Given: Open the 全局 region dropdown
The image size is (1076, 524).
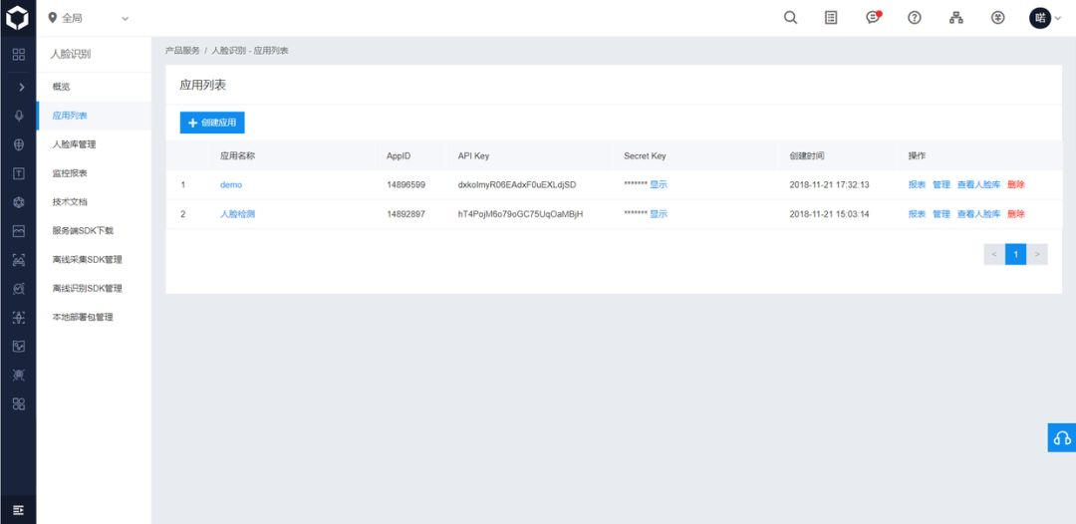Looking at the screenshot, I should (x=88, y=19).
